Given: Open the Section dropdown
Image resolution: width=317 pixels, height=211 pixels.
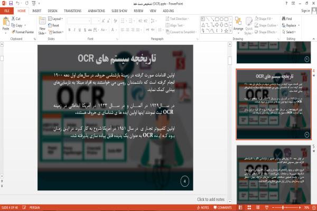Looking at the screenshot, I should pyautogui.click(x=56, y=32).
